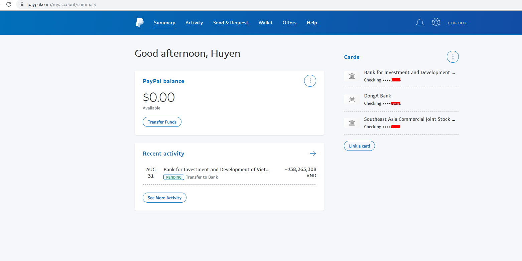The image size is (522, 261).
Task: Go to the Activity tab
Action: [x=194, y=23]
